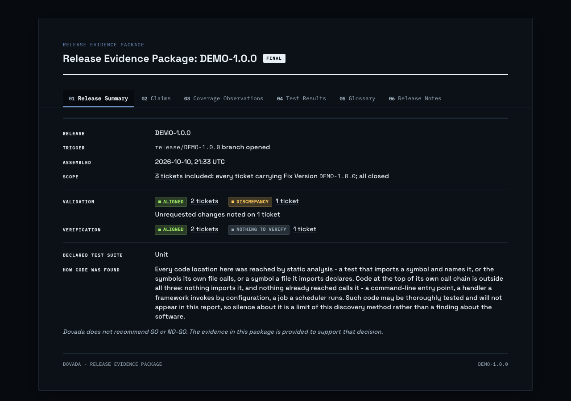Open "1 ticket" link beside Nothing to Verify
This screenshot has width=571, height=401.
click(305, 229)
